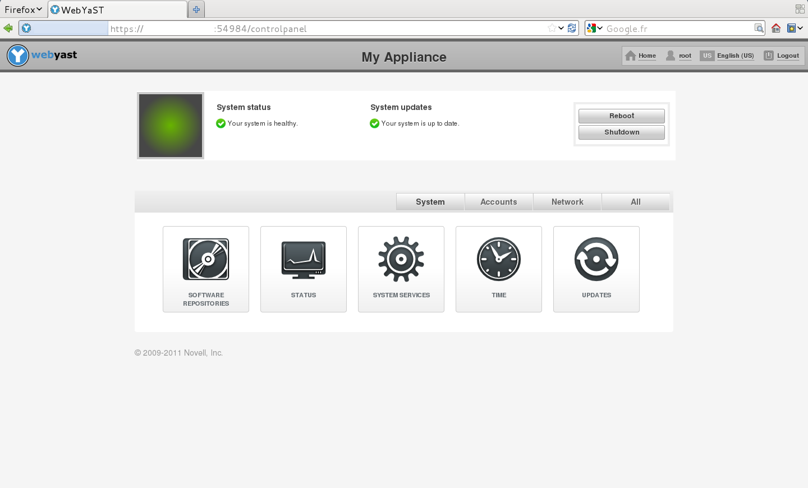Click the Firefox home icon
The height and width of the screenshot is (488, 808).
click(x=776, y=28)
